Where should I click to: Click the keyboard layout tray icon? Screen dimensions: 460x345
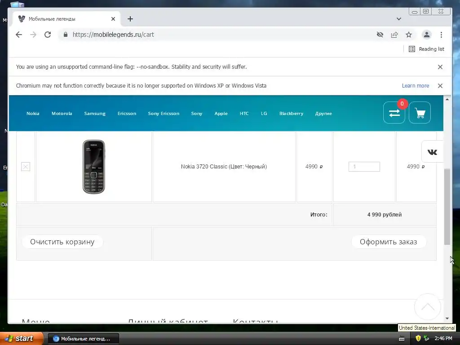pos(402,339)
